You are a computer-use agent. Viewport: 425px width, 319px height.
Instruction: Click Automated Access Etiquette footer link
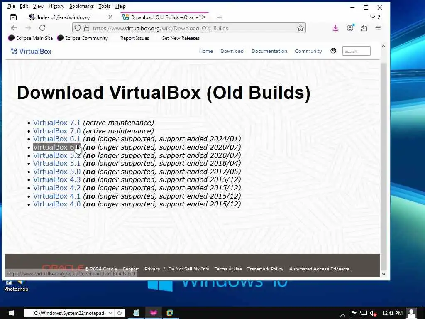(x=319, y=269)
